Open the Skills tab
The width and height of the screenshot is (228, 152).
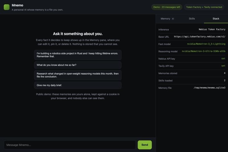(192, 19)
